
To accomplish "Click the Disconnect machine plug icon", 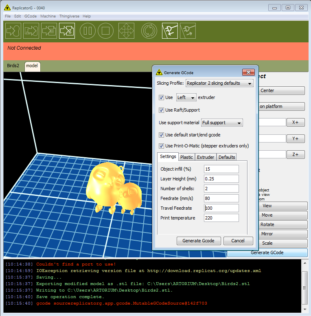I will click(x=188, y=31).
